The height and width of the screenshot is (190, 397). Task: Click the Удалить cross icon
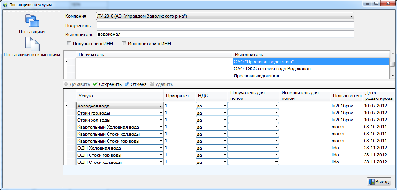[x=152, y=84]
